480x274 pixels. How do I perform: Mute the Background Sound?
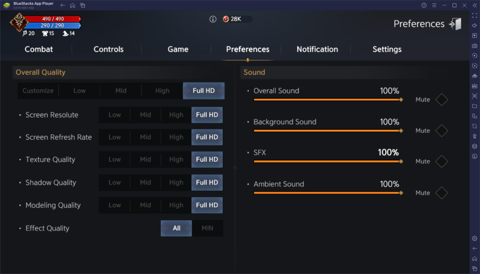[441, 131]
